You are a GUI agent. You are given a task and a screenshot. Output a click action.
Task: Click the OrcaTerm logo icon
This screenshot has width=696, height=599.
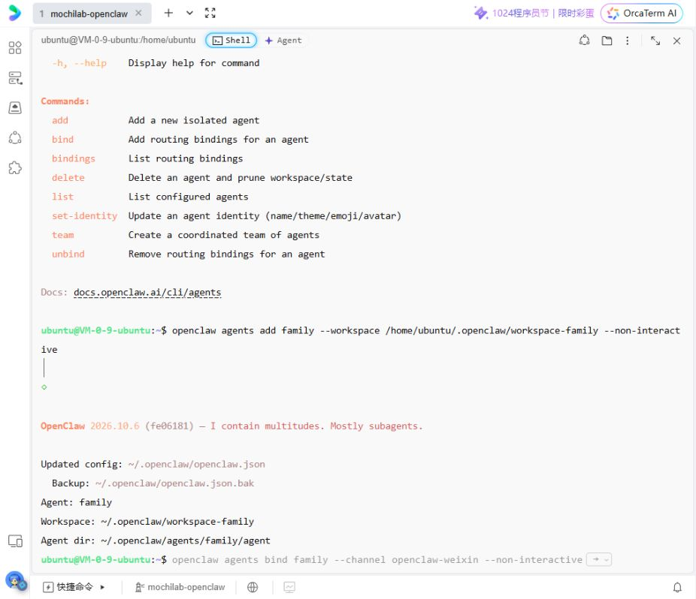pyautogui.click(x=14, y=13)
